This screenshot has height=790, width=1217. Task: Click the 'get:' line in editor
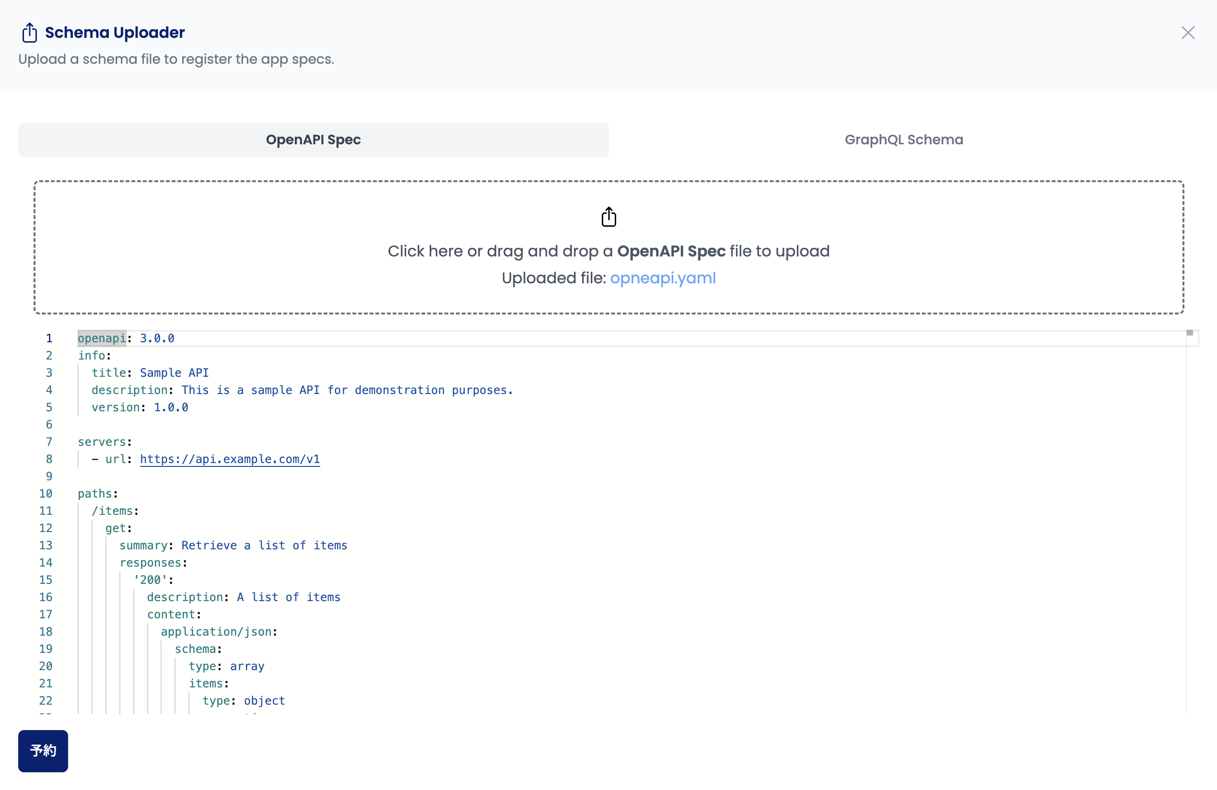pyautogui.click(x=118, y=528)
